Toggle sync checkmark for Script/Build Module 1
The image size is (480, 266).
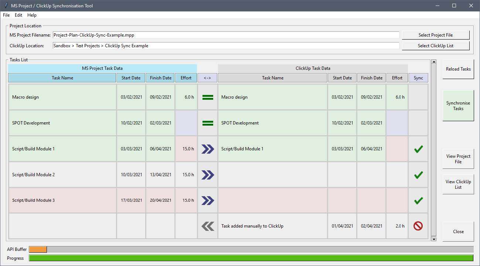click(x=418, y=149)
